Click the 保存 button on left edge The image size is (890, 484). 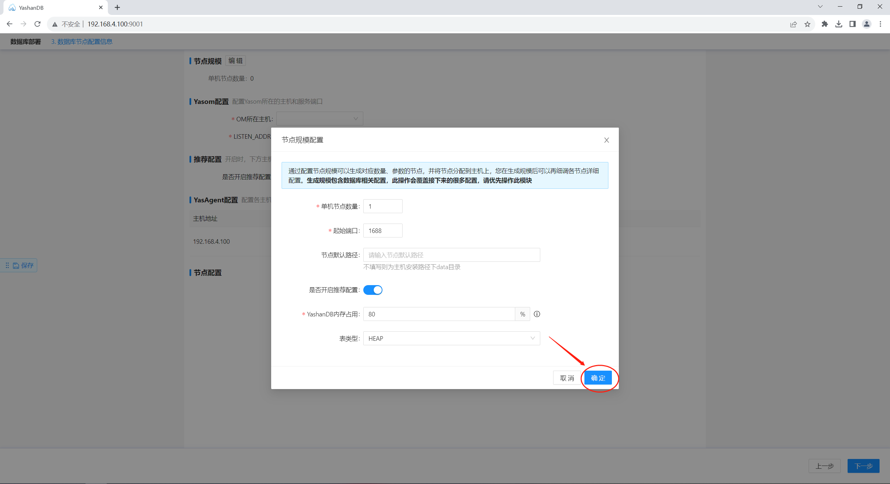pyautogui.click(x=23, y=266)
